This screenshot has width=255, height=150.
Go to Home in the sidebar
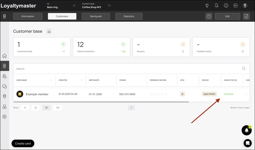(4, 56)
